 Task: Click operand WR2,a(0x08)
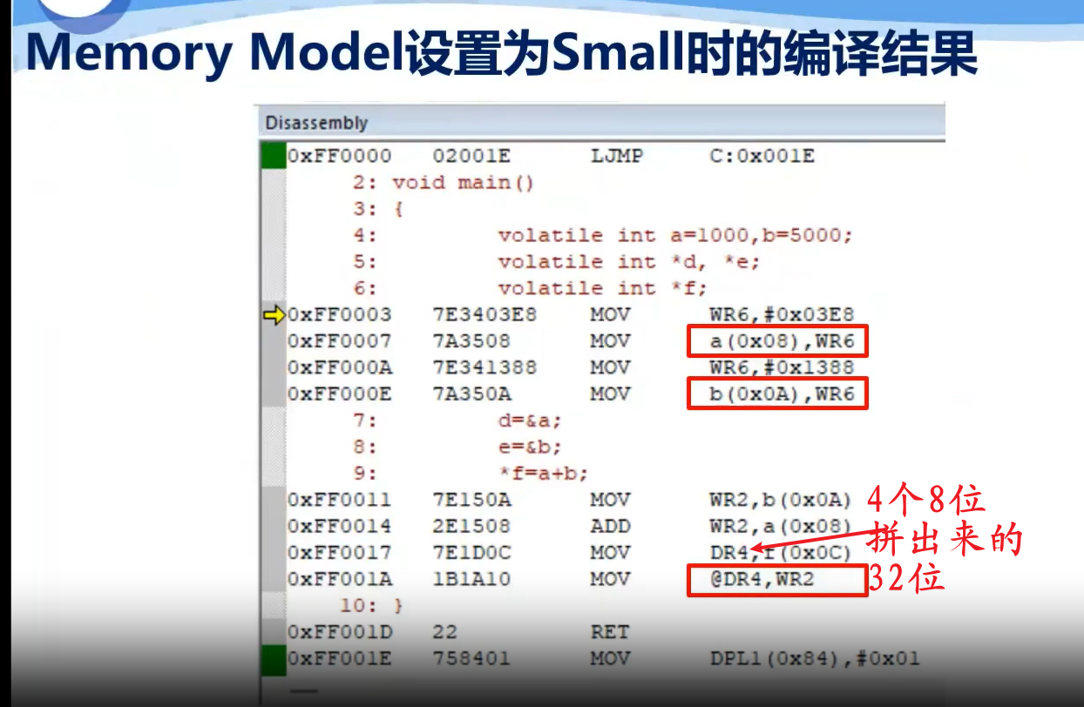click(x=782, y=526)
